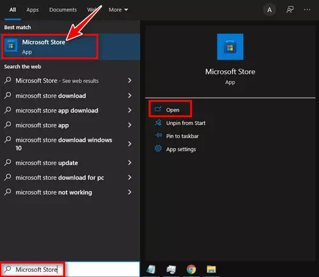Expand arrow for 'not working' row

tap(130, 192)
